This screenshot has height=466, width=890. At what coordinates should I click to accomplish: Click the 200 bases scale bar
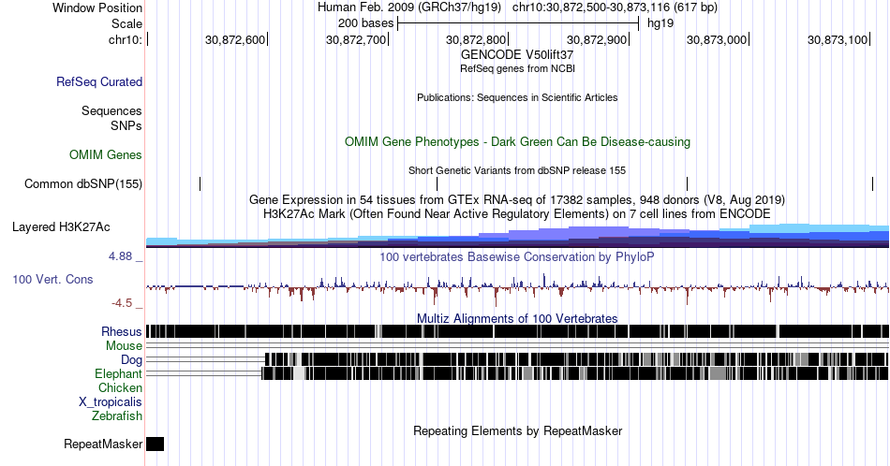click(518, 23)
